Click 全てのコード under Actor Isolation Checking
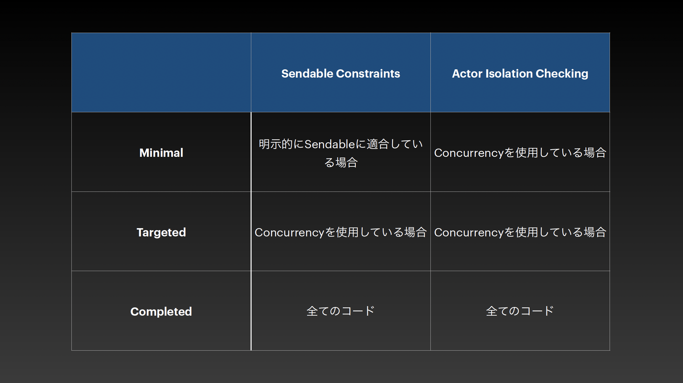Viewport: 683px width, 383px height. click(x=520, y=311)
